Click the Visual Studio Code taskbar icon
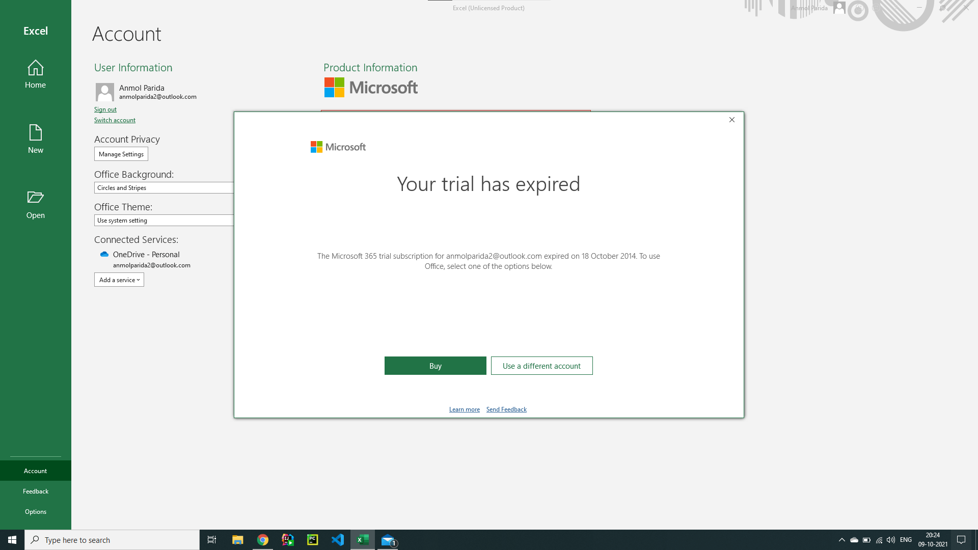Image resolution: width=978 pixels, height=550 pixels. [337, 539]
